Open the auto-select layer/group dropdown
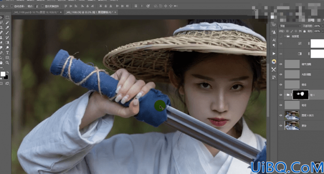 pyautogui.click(x=37, y=6)
